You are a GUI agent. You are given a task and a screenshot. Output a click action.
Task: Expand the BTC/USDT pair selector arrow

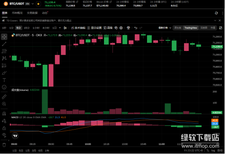coord(33,4)
